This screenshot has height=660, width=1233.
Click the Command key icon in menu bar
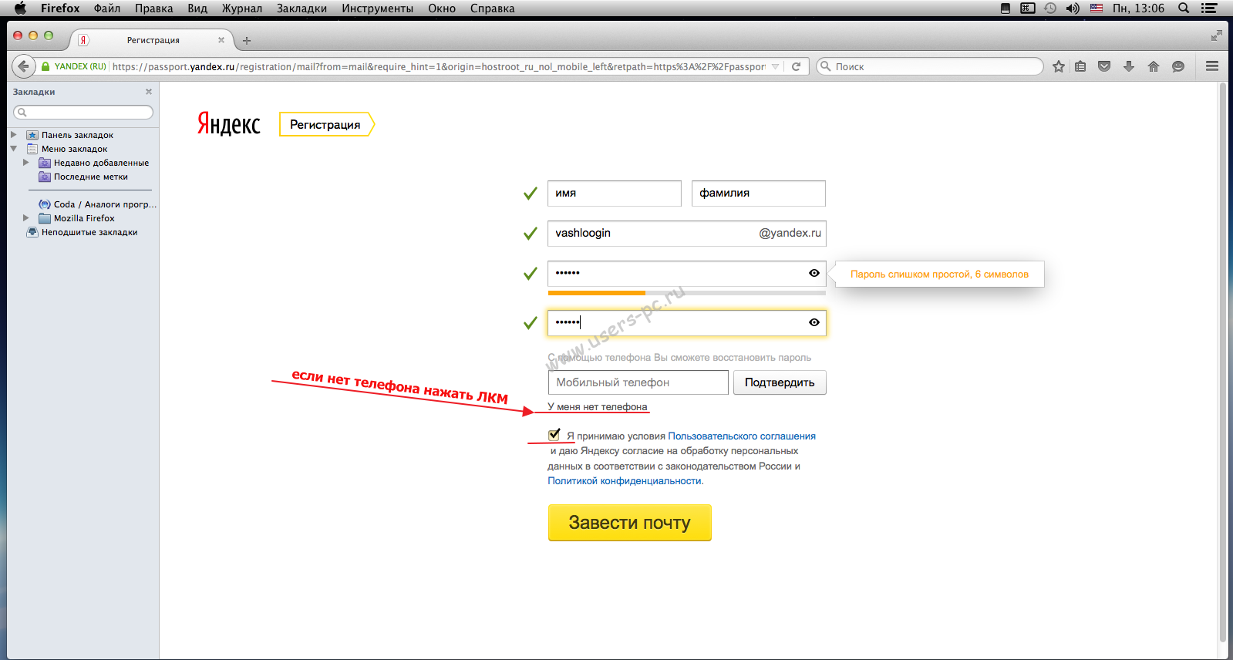tap(1028, 8)
